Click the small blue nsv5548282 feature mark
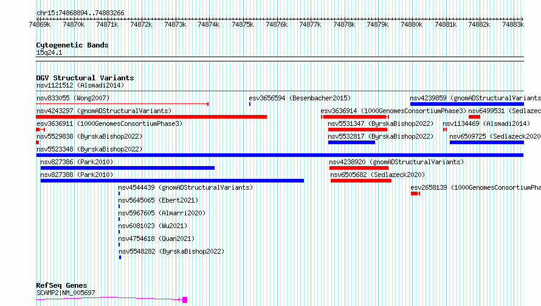 (120, 257)
